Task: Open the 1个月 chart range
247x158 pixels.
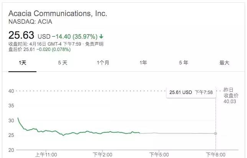Action: 103,63
